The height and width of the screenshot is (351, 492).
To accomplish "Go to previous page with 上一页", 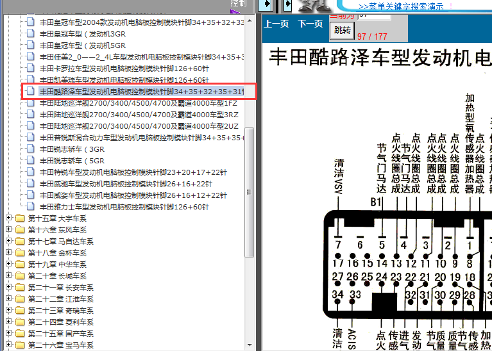I will tap(276, 24).
